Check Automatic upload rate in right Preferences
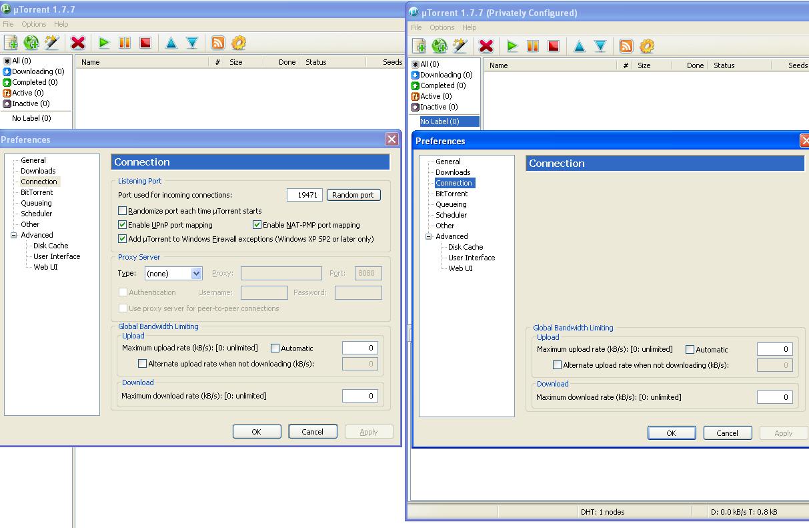 pyautogui.click(x=690, y=350)
